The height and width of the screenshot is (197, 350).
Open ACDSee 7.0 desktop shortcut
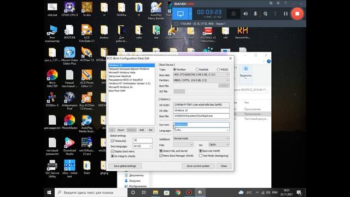point(87,54)
